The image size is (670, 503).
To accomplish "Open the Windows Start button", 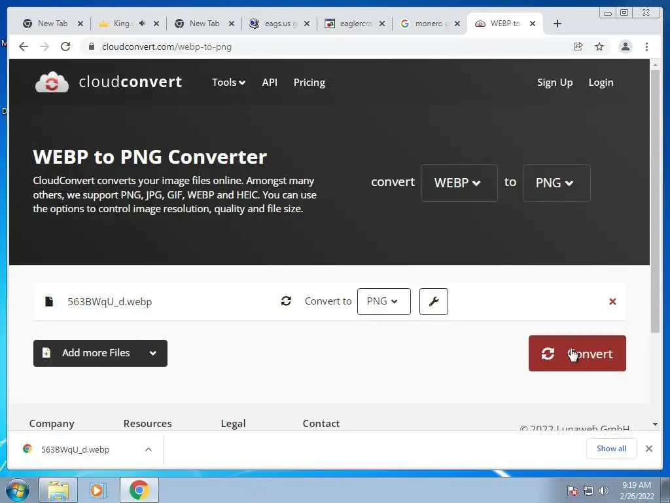I will pyautogui.click(x=18, y=490).
